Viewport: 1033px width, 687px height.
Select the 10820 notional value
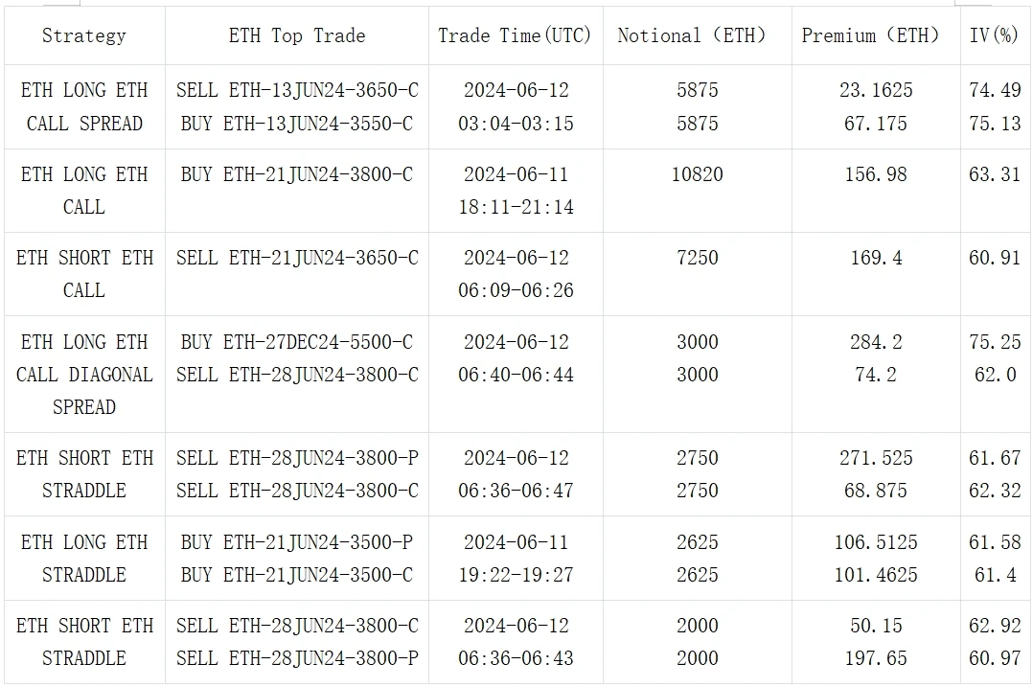pyautogui.click(x=697, y=174)
